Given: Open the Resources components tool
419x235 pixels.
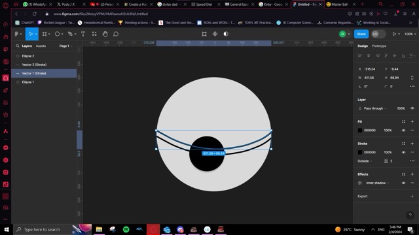Looking at the screenshot, I should click(94, 34).
